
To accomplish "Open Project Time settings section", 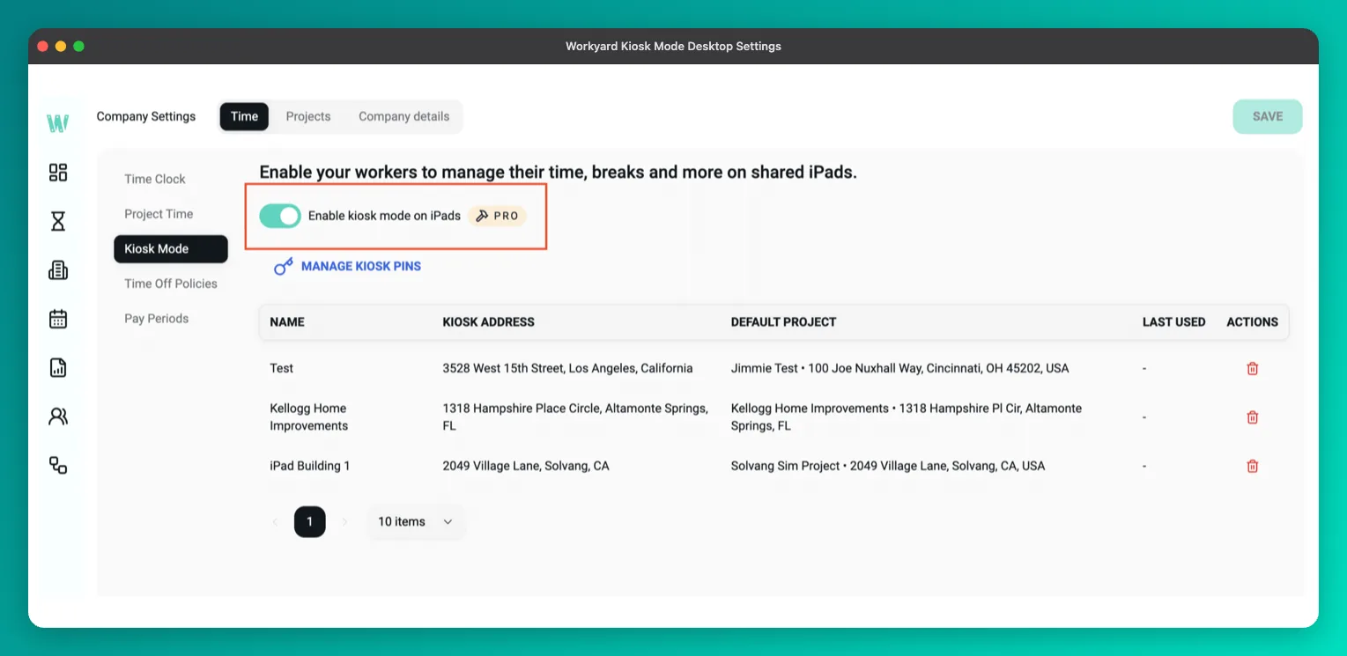I will [x=159, y=214].
